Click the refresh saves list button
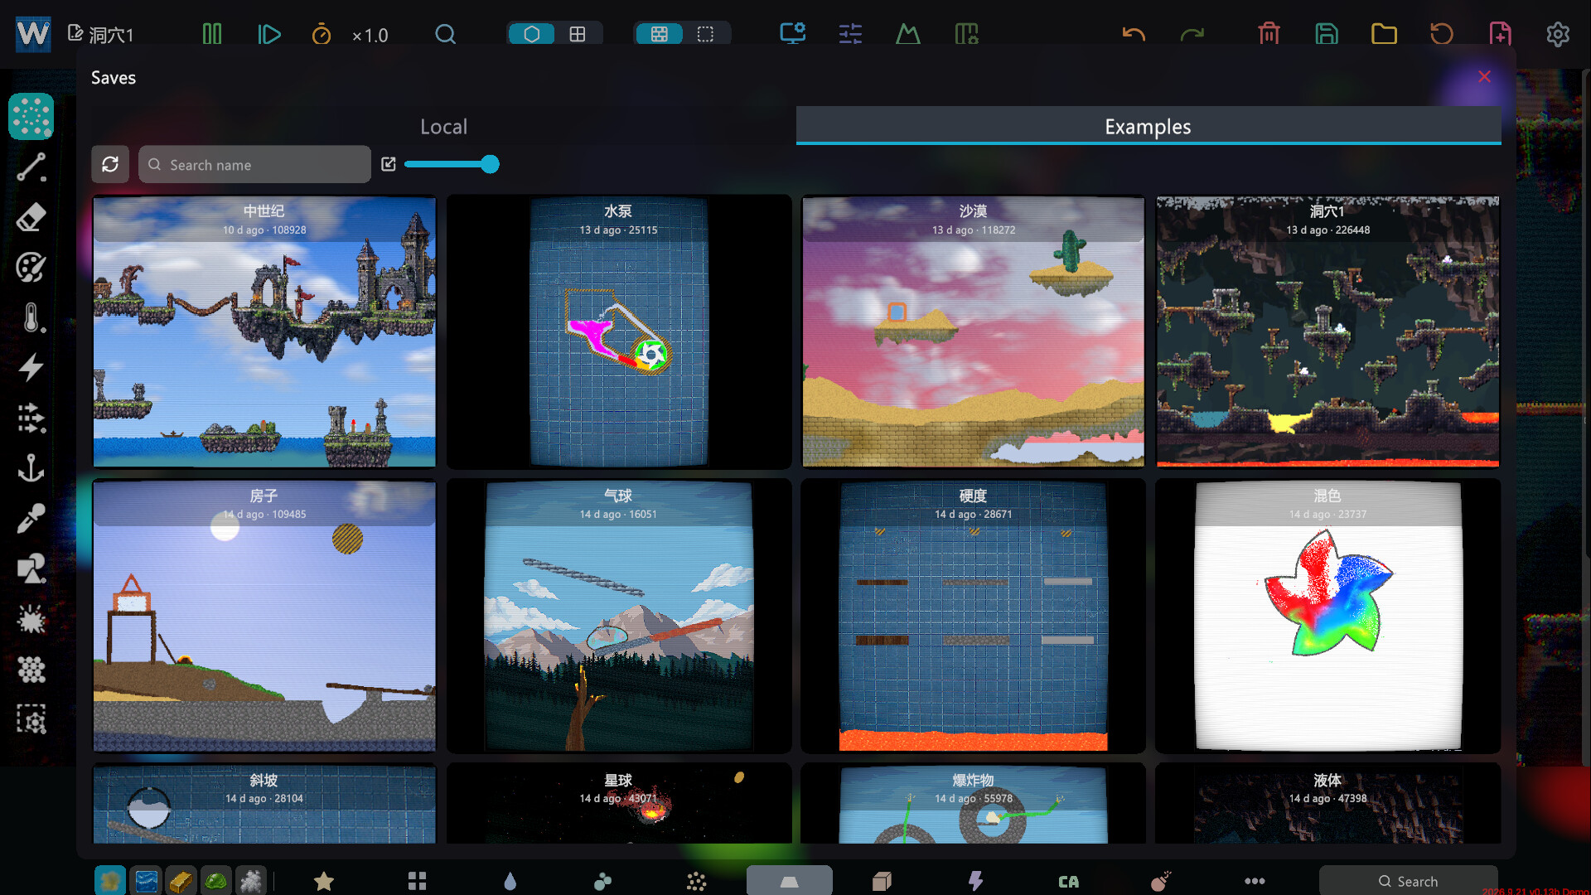This screenshot has width=1591, height=895. 110,164
